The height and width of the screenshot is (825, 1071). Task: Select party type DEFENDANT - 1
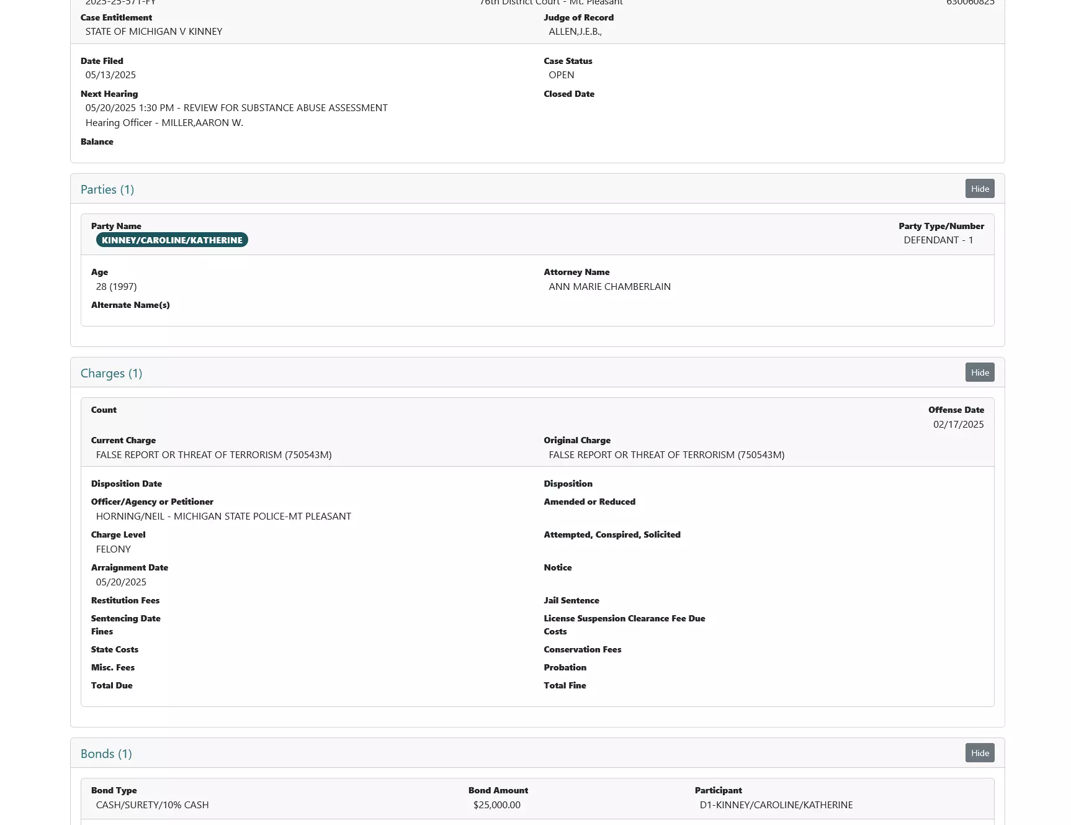938,240
